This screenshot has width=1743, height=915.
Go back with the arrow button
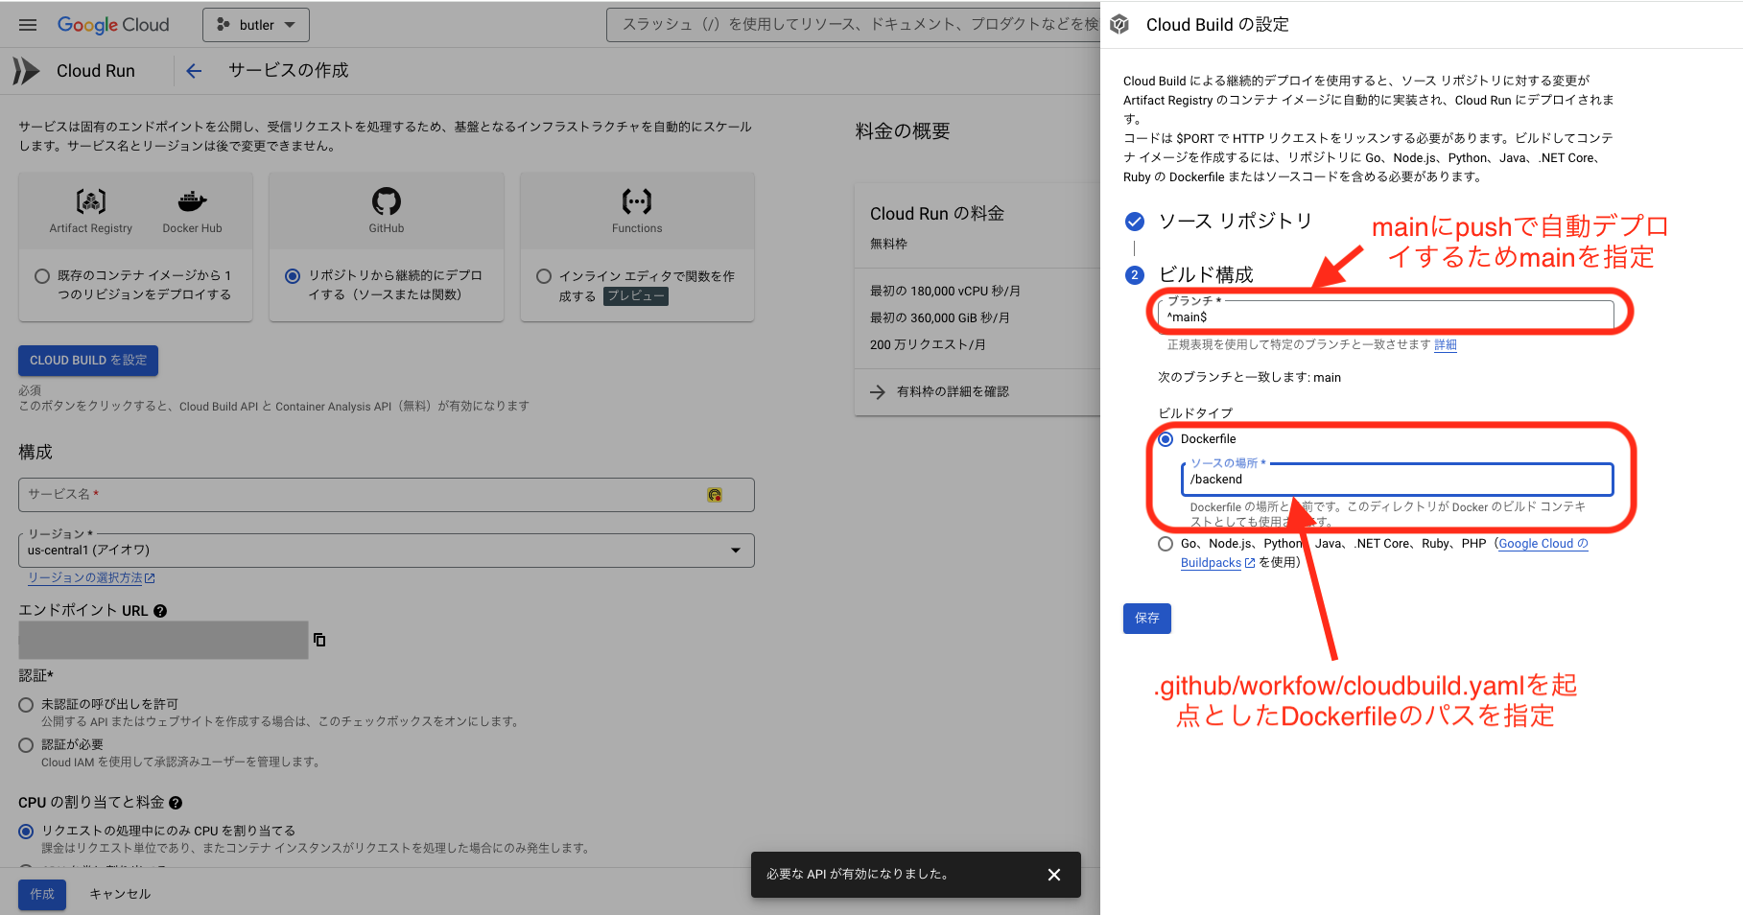pyautogui.click(x=194, y=71)
